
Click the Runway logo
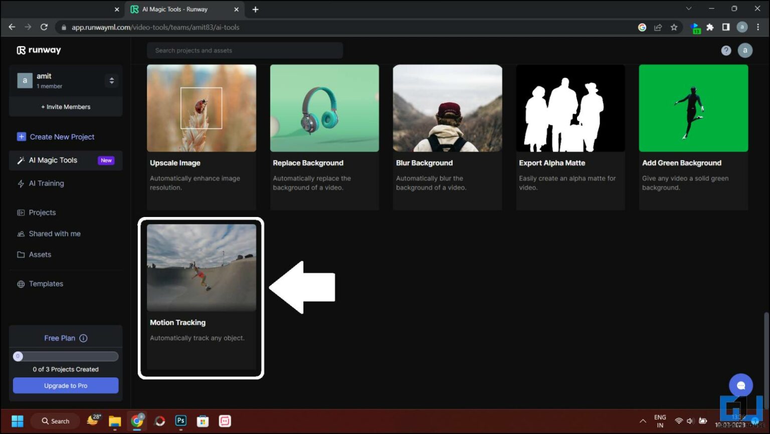pyautogui.click(x=39, y=50)
